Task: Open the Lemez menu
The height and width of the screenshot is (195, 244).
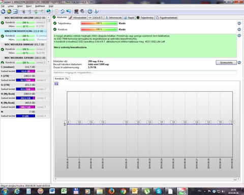Action: coord(11,6)
